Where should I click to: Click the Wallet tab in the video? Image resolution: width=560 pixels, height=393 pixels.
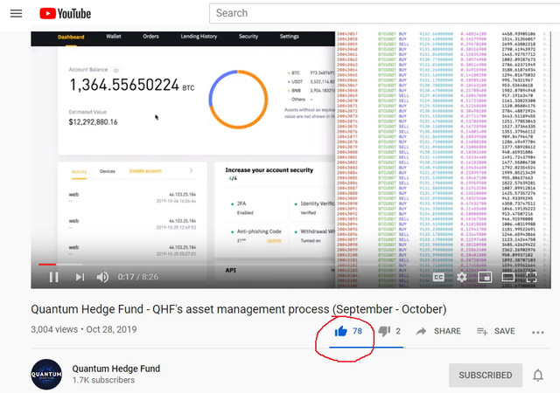(x=114, y=37)
